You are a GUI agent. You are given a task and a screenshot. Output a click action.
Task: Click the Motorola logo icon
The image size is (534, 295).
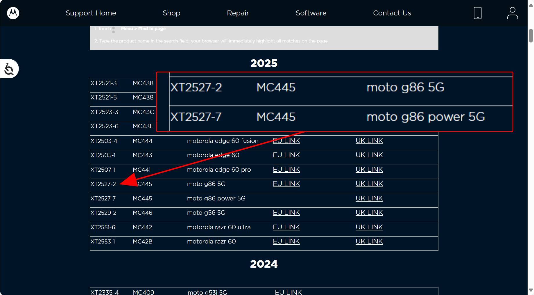[x=13, y=13]
